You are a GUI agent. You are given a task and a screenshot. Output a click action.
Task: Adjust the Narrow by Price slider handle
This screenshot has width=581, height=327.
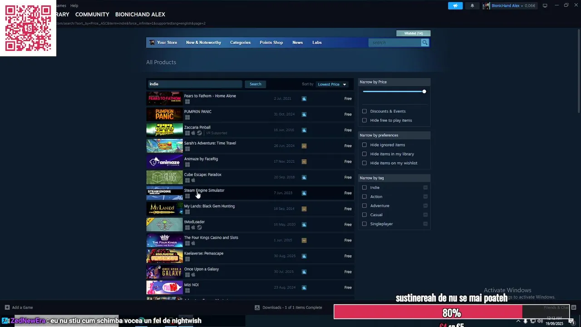click(424, 92)
